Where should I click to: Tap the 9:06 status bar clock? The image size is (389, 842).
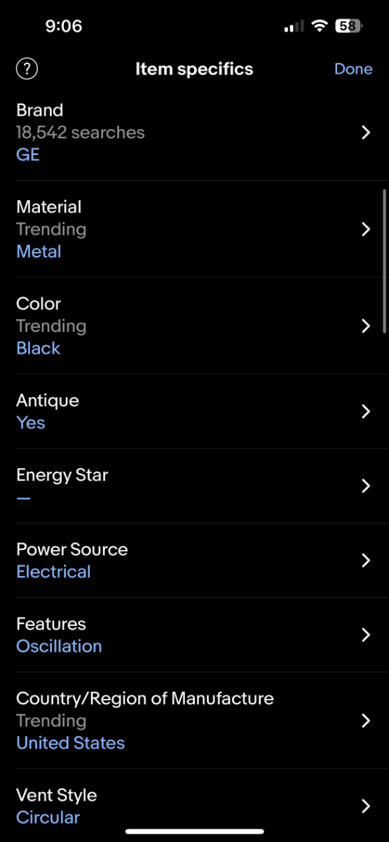coord(64,26)
